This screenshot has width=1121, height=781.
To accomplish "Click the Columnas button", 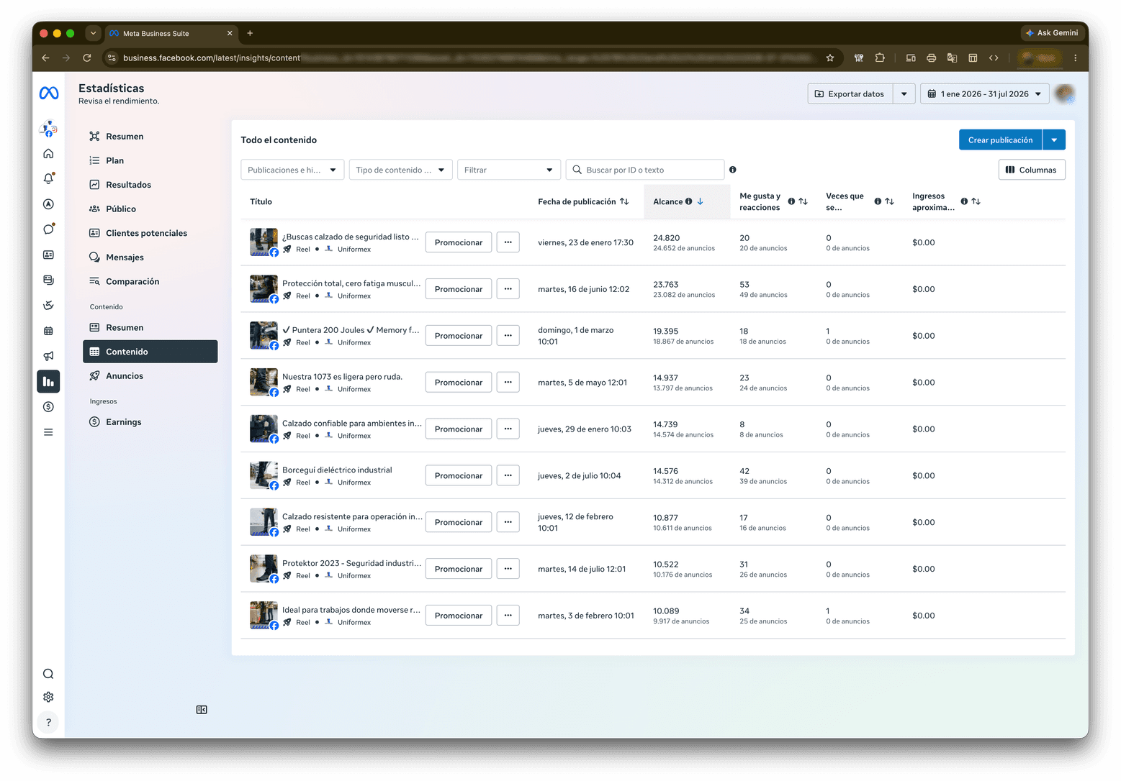I will coord(1032,170).
